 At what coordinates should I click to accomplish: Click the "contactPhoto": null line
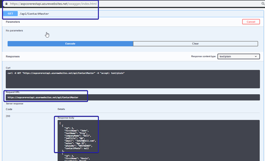[76, 148]
